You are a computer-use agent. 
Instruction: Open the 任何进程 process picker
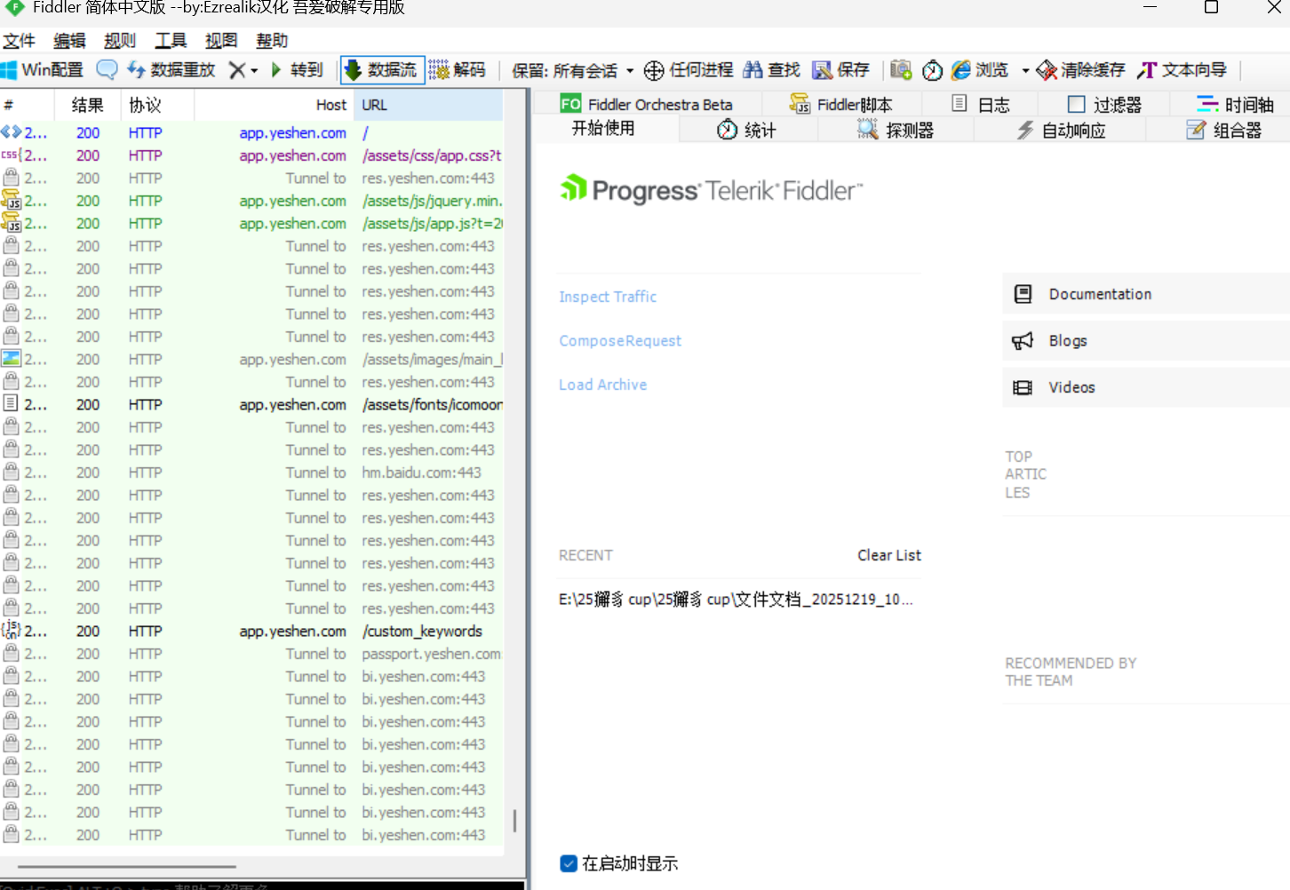(x=689, y=70)
